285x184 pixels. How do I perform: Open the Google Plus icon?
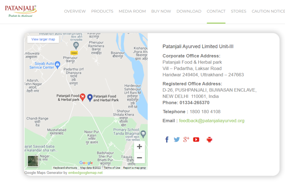pos(186,139)
